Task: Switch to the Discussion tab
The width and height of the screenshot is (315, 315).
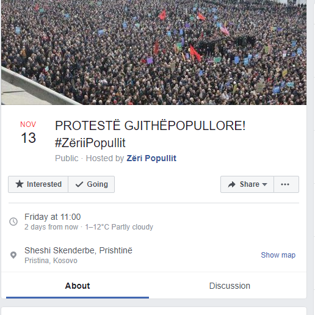Action: [230, 286]
